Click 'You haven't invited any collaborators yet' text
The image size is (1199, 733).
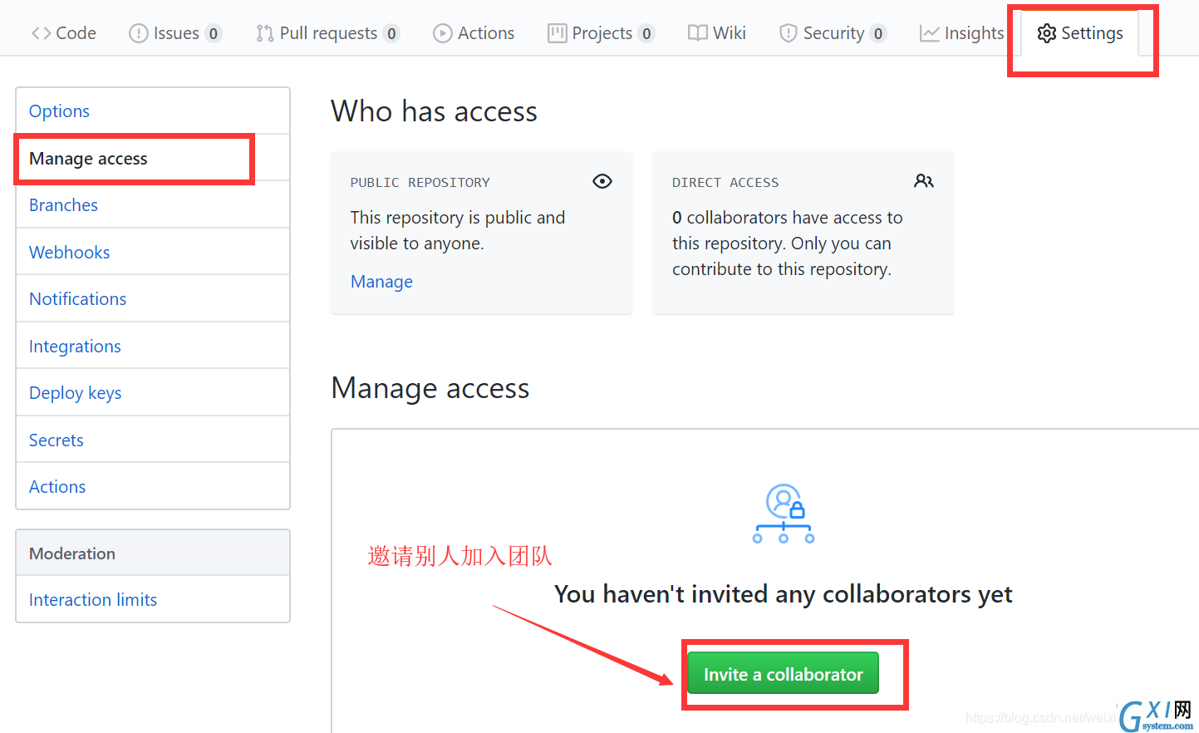point(783,594)
